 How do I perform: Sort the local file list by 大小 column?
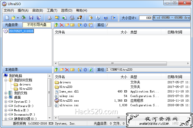pyautogui.click(x=118, y=77)
